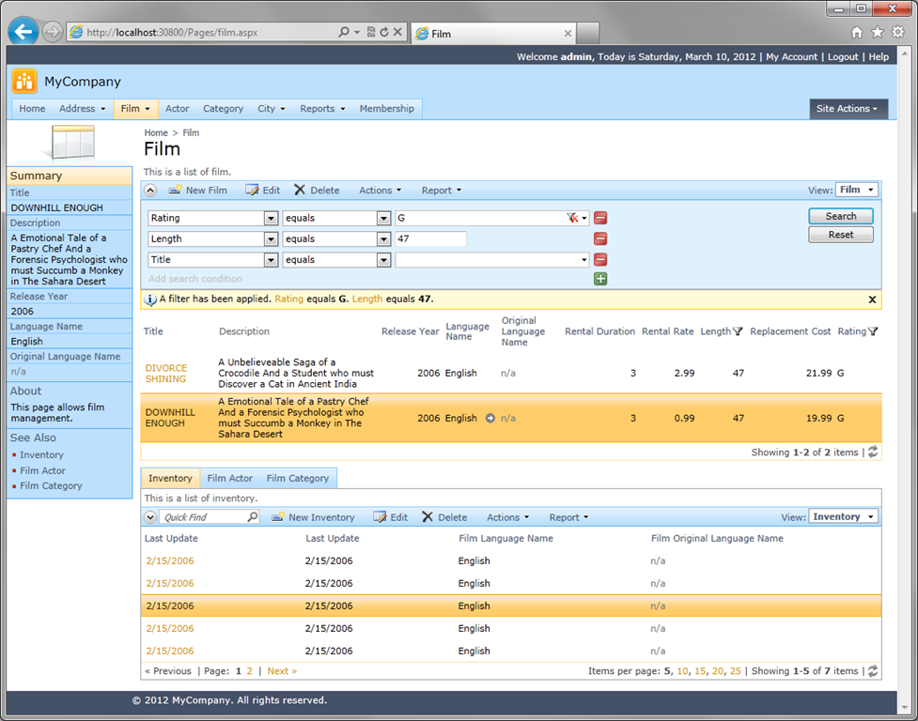Click the DOWNHILL ENOUGH row arrow icon
918x721 pixels.
[x=490, y=418]
